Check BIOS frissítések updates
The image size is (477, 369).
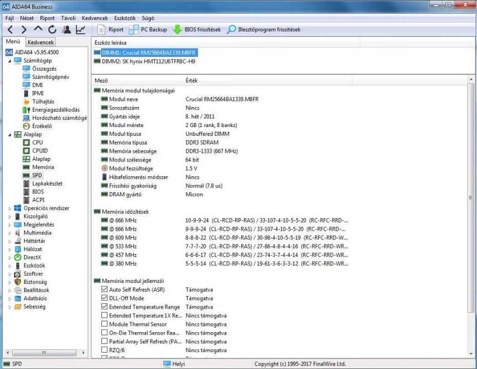(x=197, y=30)
